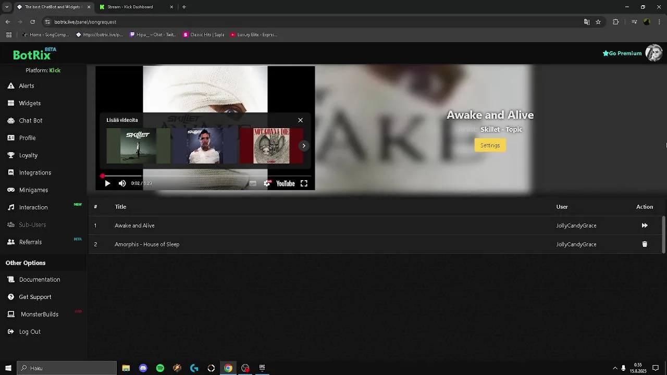Open YouTube player settings gear
Image resolution: width=667 pixels, height=375 pixels.
(267, 183)
